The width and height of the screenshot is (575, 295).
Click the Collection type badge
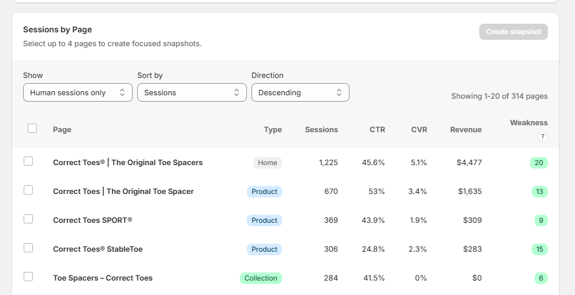click(261, 278)
